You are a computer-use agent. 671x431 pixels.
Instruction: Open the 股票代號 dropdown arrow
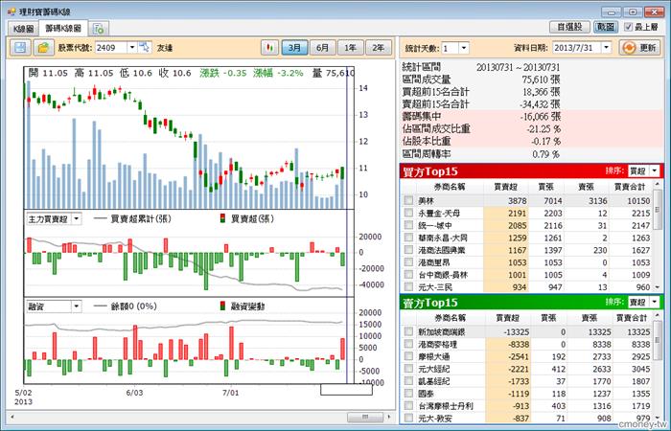[132, 48]
